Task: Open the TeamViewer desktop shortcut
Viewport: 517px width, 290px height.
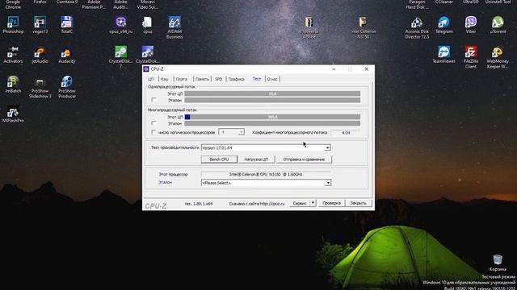Action: 443,55
